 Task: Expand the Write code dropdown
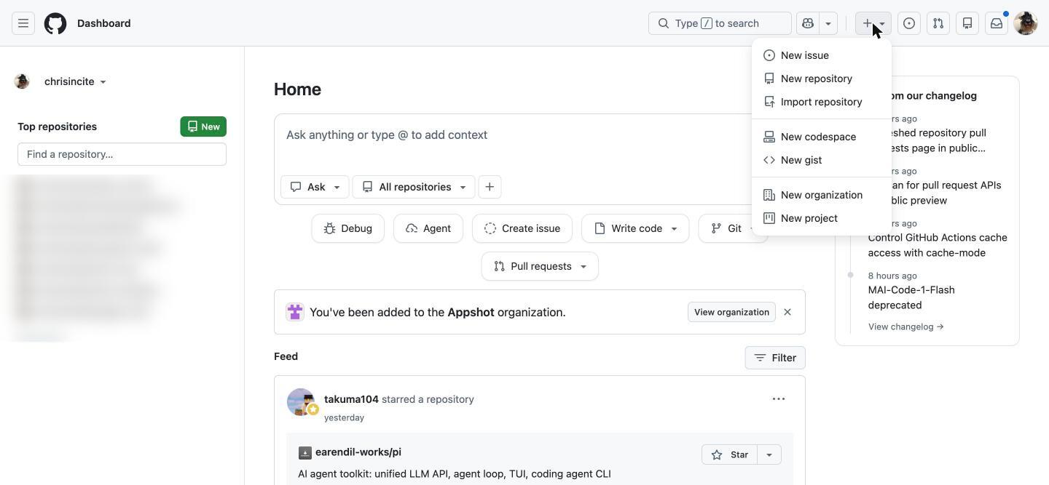point(635,228)
